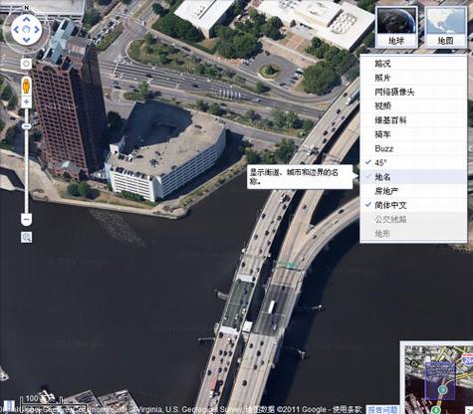This screenshot has width=473, height=414.
Task: Uncheck the 45° imagery option
Action: click(413, 162)
